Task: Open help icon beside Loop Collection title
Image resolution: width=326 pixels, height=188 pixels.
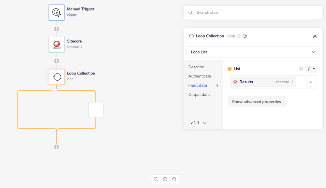Action: pos(245,36)
